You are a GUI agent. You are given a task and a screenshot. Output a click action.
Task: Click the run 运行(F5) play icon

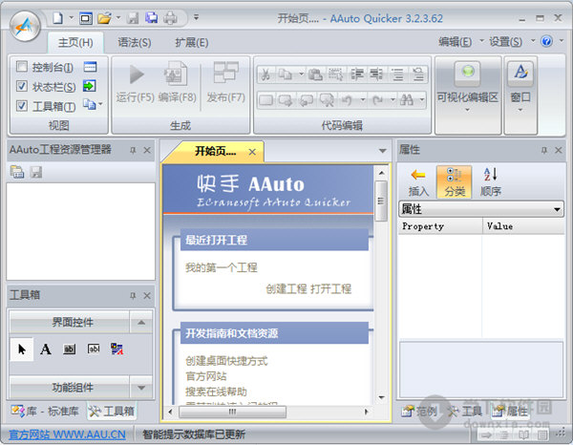point(137,74)
